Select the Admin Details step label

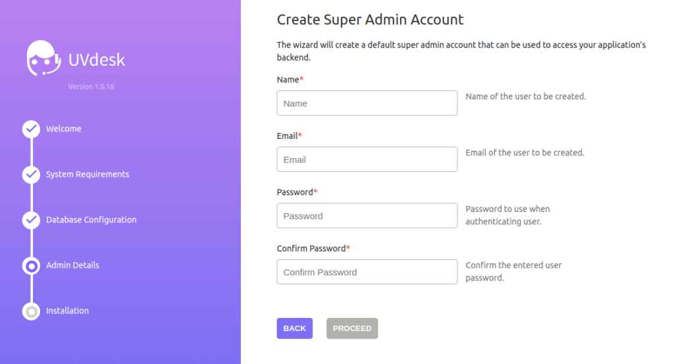[72, 265]
